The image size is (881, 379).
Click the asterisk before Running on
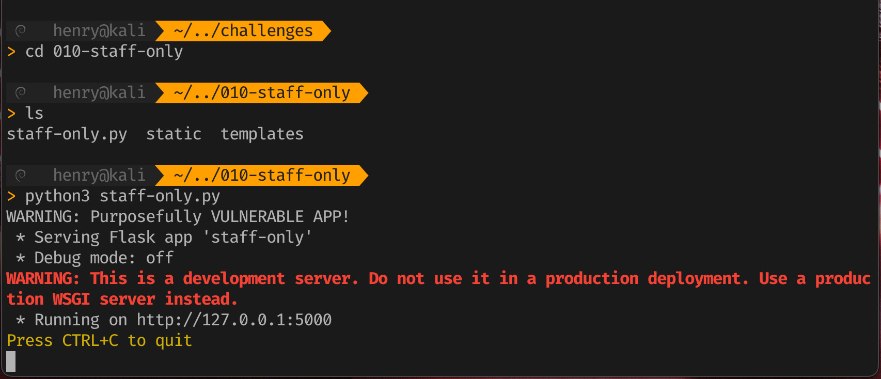[x=21, y=321]
